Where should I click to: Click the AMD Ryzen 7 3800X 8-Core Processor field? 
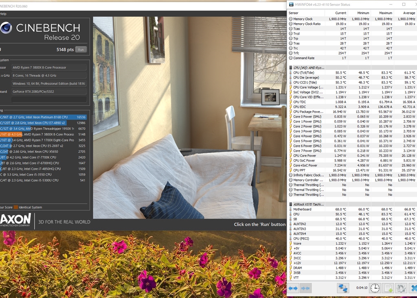[49, 67]
